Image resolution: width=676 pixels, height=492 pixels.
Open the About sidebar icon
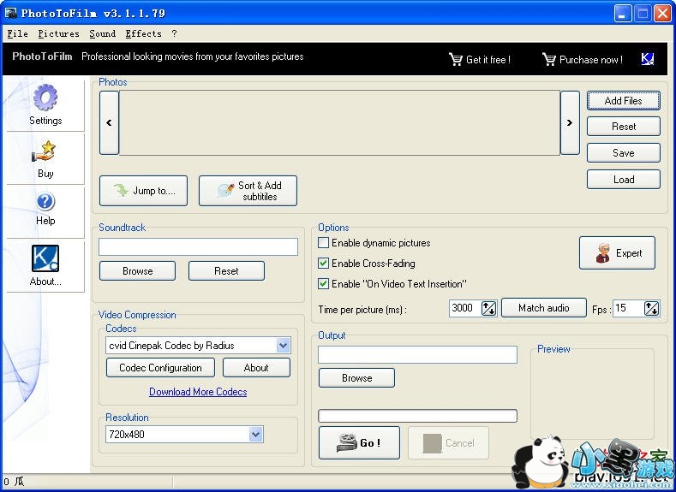pyautogui.click(x=45, y=259)
